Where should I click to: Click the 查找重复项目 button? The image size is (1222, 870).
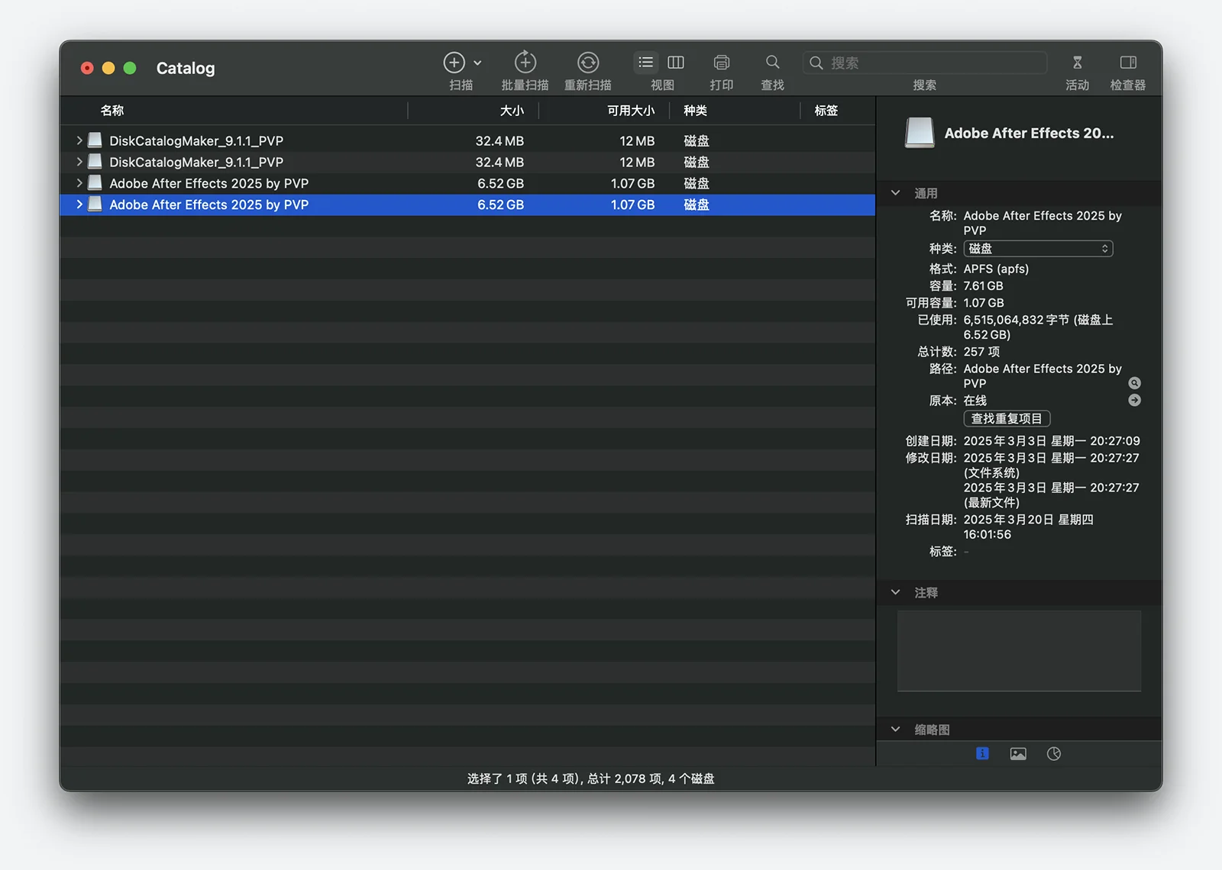pos(1007,418)
